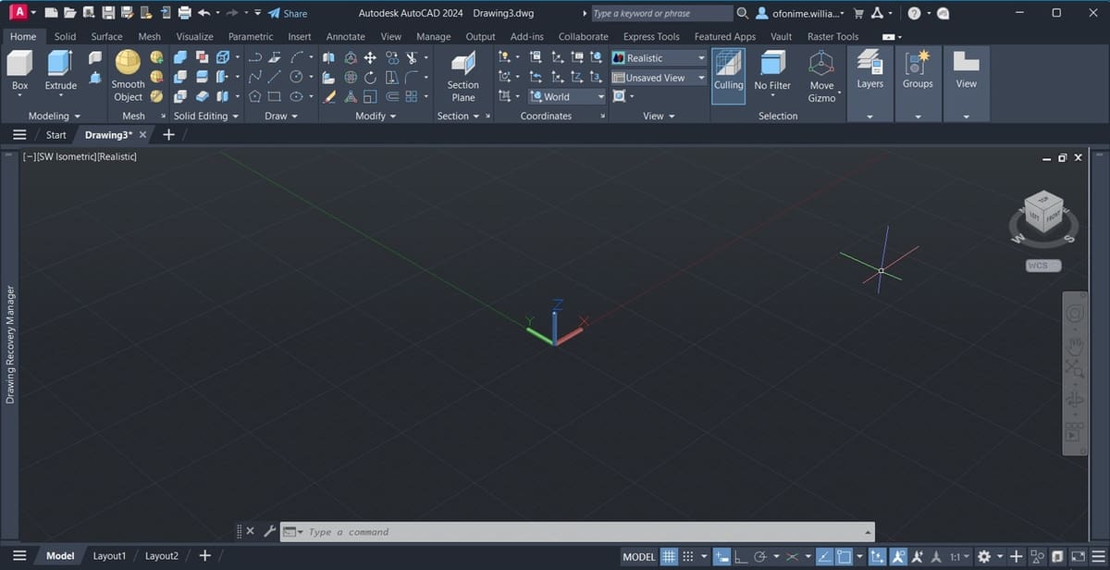
Task: Click the viewport [SW Isometric] view control
Action: tap(67, 156)
